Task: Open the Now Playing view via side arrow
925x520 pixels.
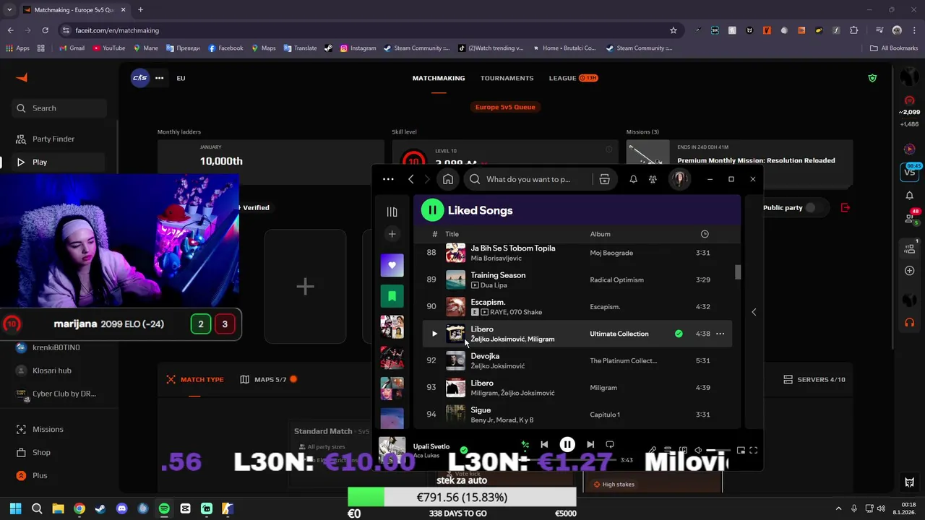Action: 754,312
